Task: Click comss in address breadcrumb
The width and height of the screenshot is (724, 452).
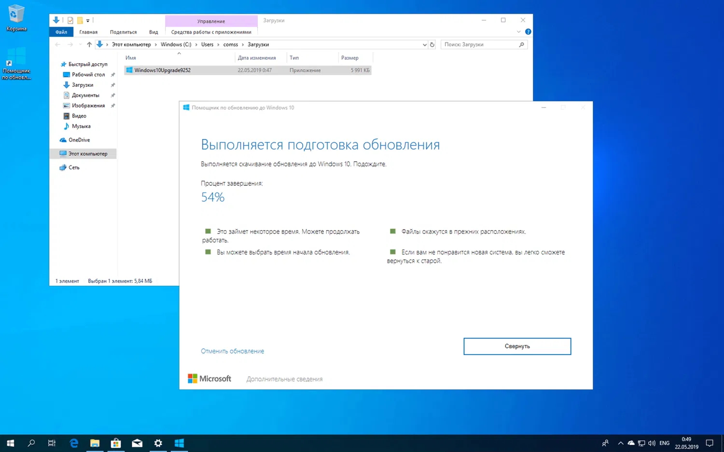Action: [x=230, y=44]
